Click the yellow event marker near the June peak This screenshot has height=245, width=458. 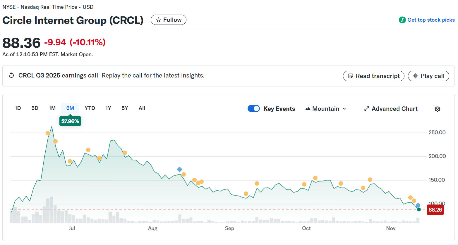tap(48, 133)
